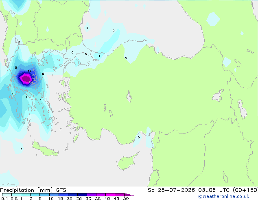The width and height of the screenshot is (258, 200).
Task: Select the 15–20 mm blue legend swatch
Action: point(63,195)
